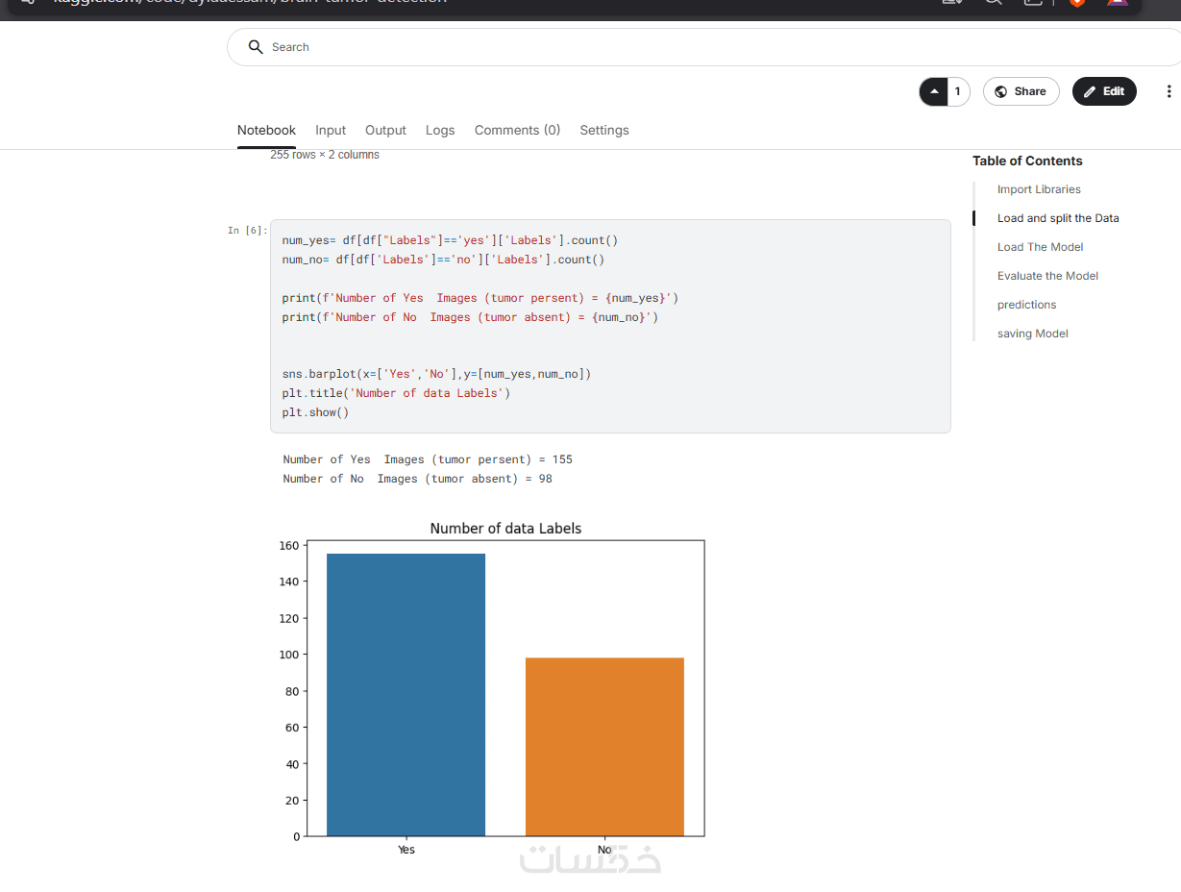Click the Share button
The image size is (1181, 892).
point(1021,91)
